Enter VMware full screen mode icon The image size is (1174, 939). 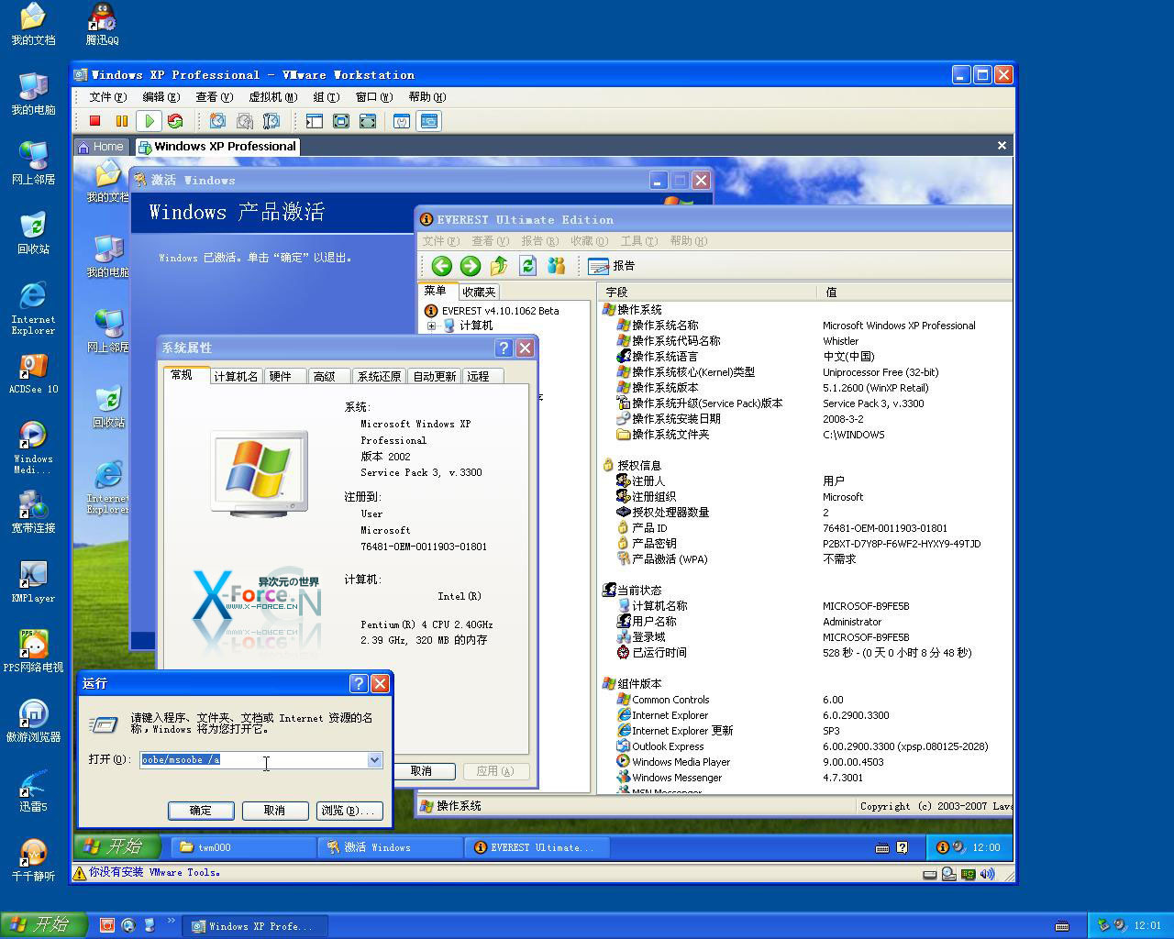341,121
